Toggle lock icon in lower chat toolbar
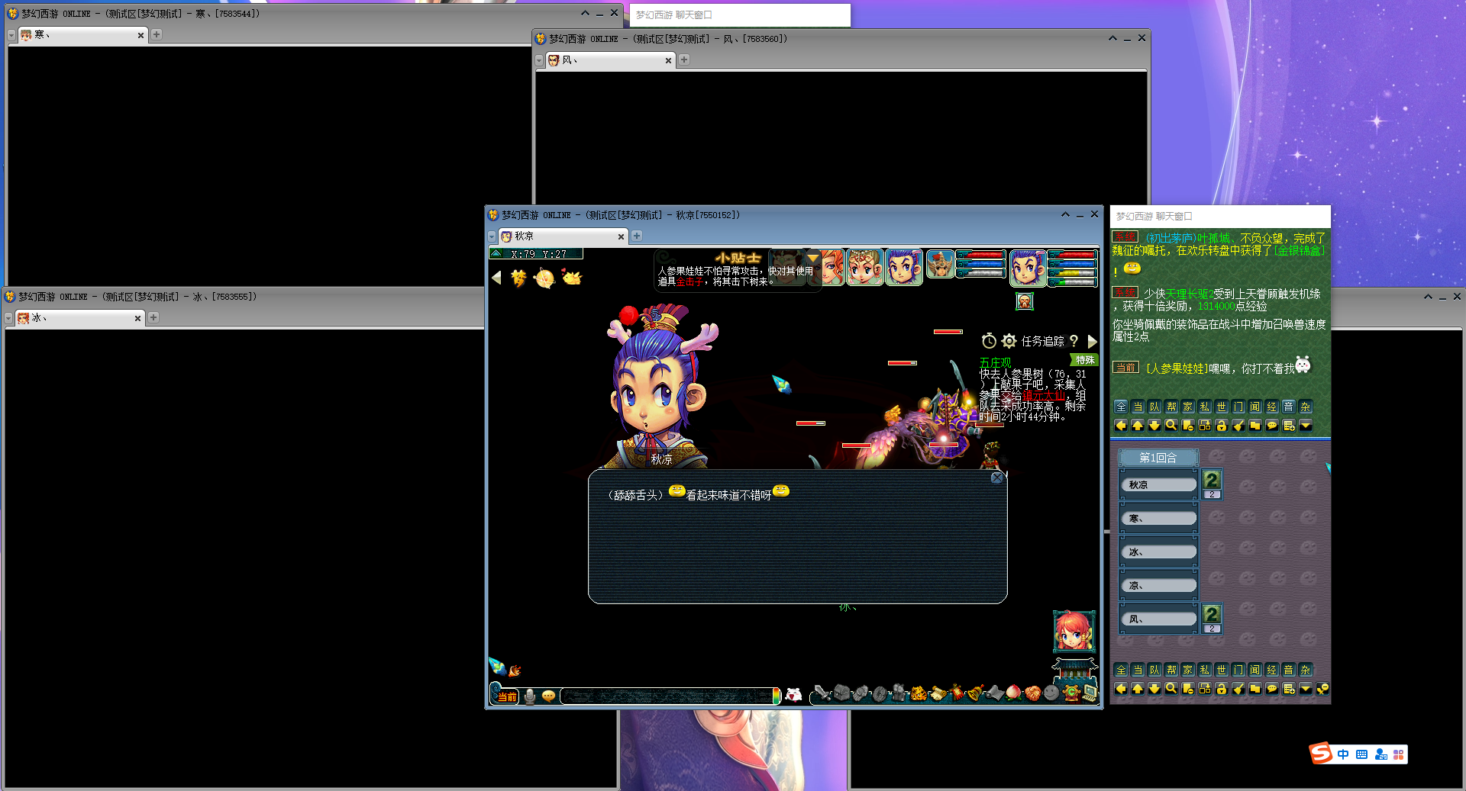This screenshot has width=1466, height=791. click(1222, 689)
